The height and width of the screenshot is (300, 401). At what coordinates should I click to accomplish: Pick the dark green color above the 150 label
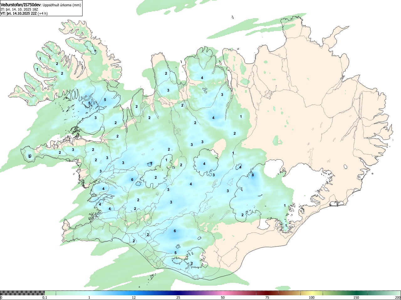(356, 293)
